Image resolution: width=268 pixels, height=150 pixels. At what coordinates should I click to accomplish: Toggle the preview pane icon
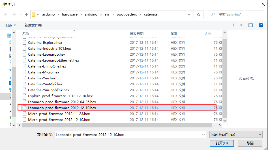point(250,25)
